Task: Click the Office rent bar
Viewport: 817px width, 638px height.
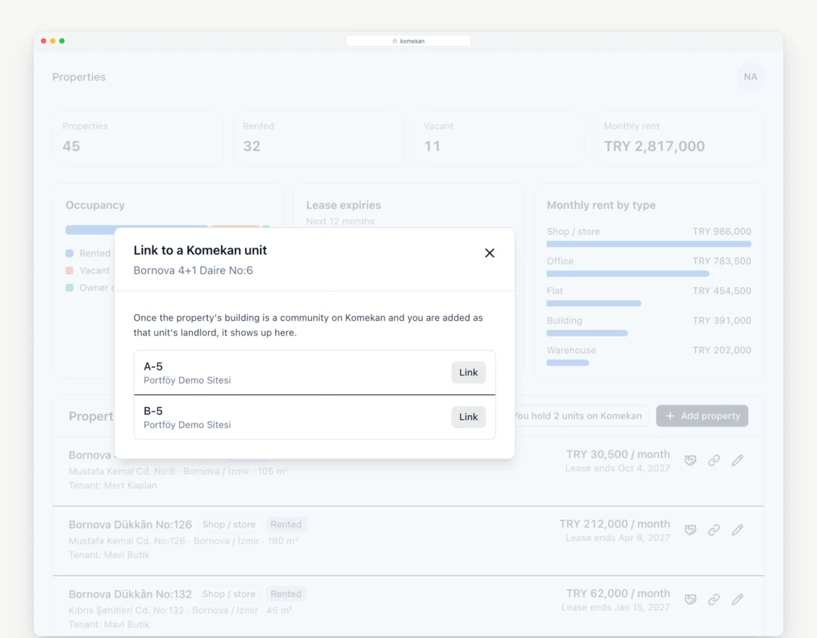Action: coord(628,274)
